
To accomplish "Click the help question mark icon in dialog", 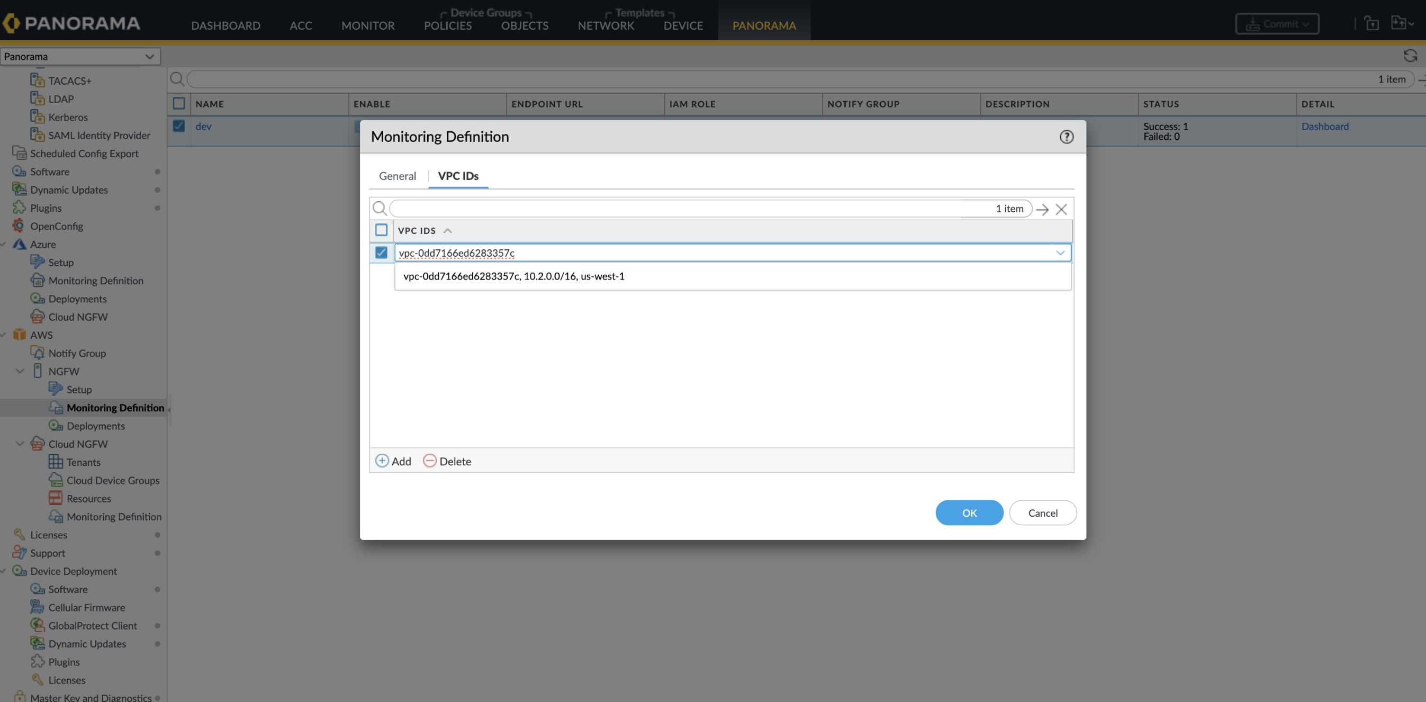I will coord(1066,137).
